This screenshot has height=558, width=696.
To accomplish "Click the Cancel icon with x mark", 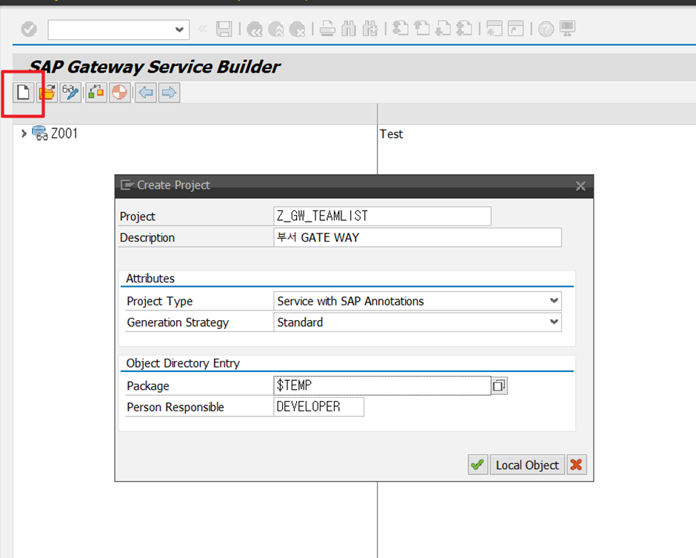I will (x=298, y=30).
